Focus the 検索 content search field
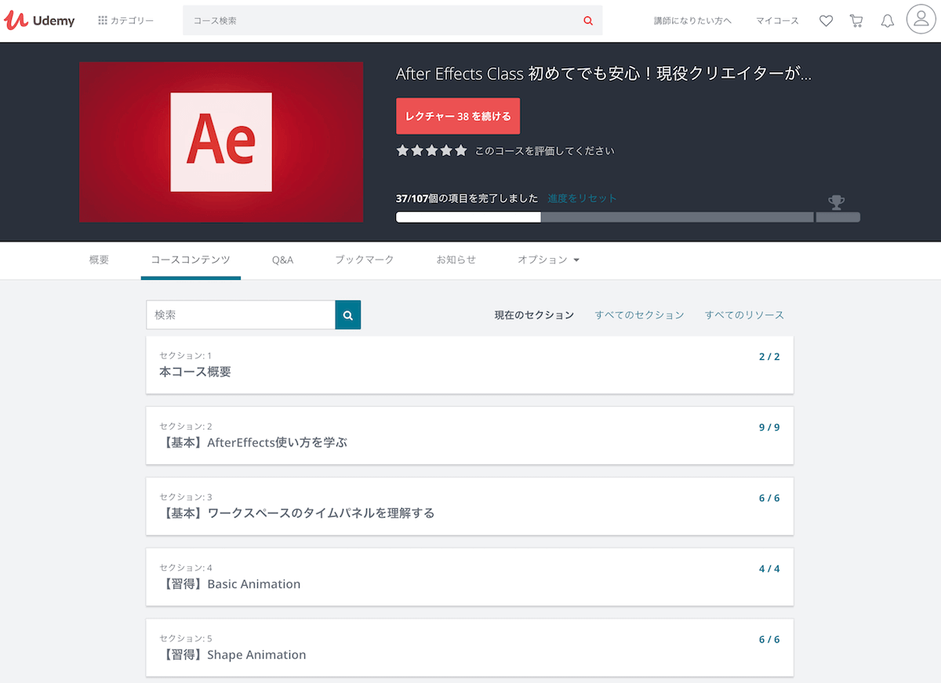 click(241, 314)
